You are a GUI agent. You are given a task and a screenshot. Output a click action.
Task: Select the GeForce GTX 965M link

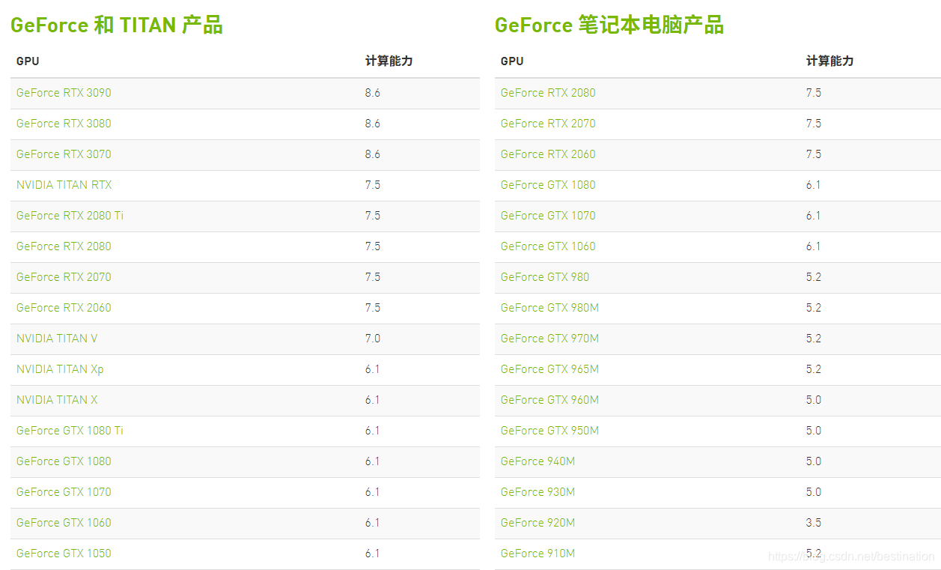(549, 369)
